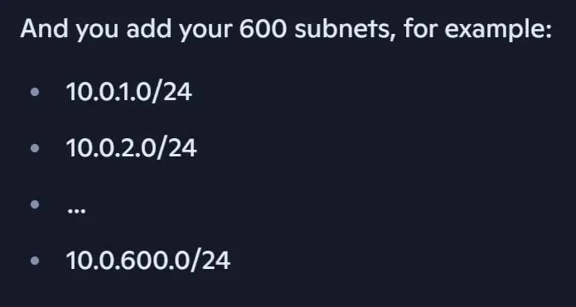Click the bullet dot beside 10.0.1.0/24

coord(35,92)
